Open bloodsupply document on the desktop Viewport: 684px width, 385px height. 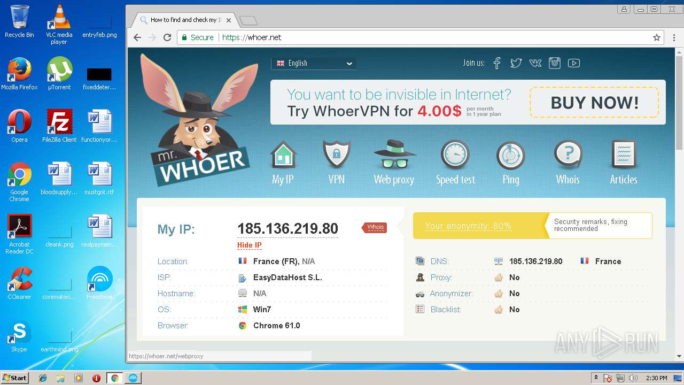click(59, 179)
